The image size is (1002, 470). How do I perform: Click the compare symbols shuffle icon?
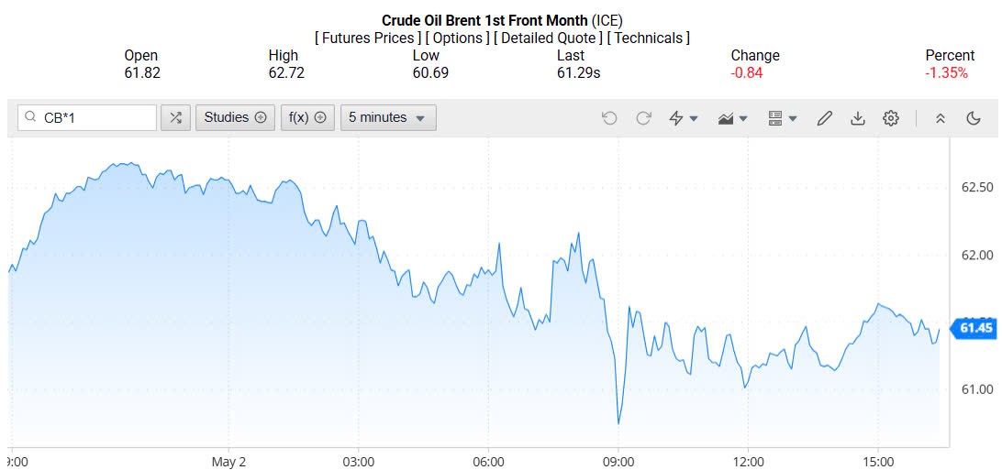176,117
